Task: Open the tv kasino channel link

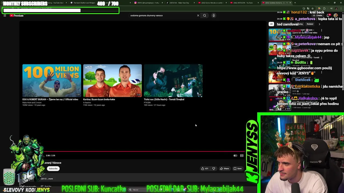Action: (x=87, y=103)
